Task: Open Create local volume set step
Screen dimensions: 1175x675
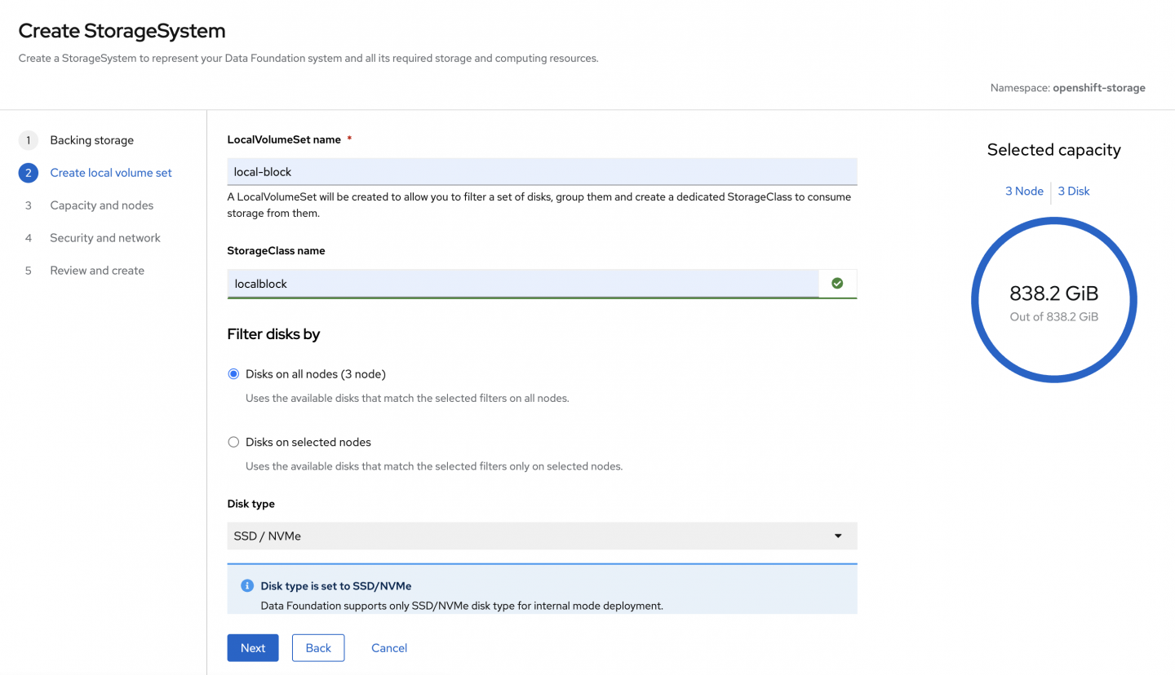Action: (111, 173)
